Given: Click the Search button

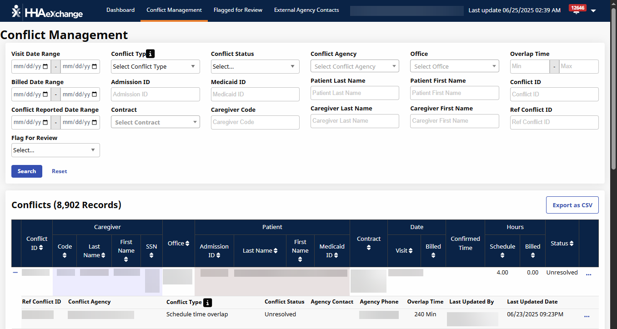Looking at the screenshot, I should (27, 171).
